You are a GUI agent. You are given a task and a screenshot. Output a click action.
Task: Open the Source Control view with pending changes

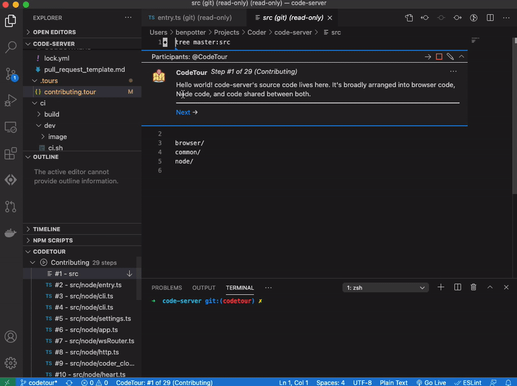pyautogui.click(x=10, y=73)
